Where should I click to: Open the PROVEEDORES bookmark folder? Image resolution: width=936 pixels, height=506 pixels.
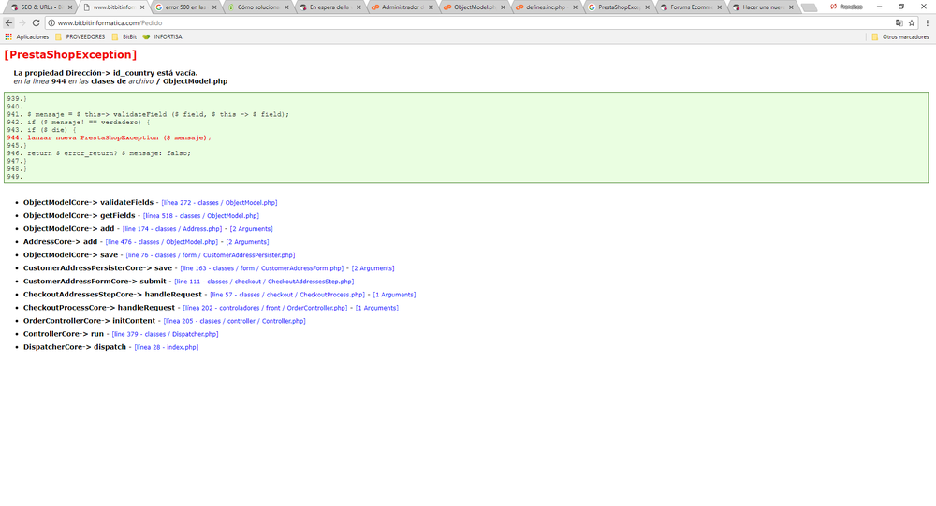[x=80, y=37]
